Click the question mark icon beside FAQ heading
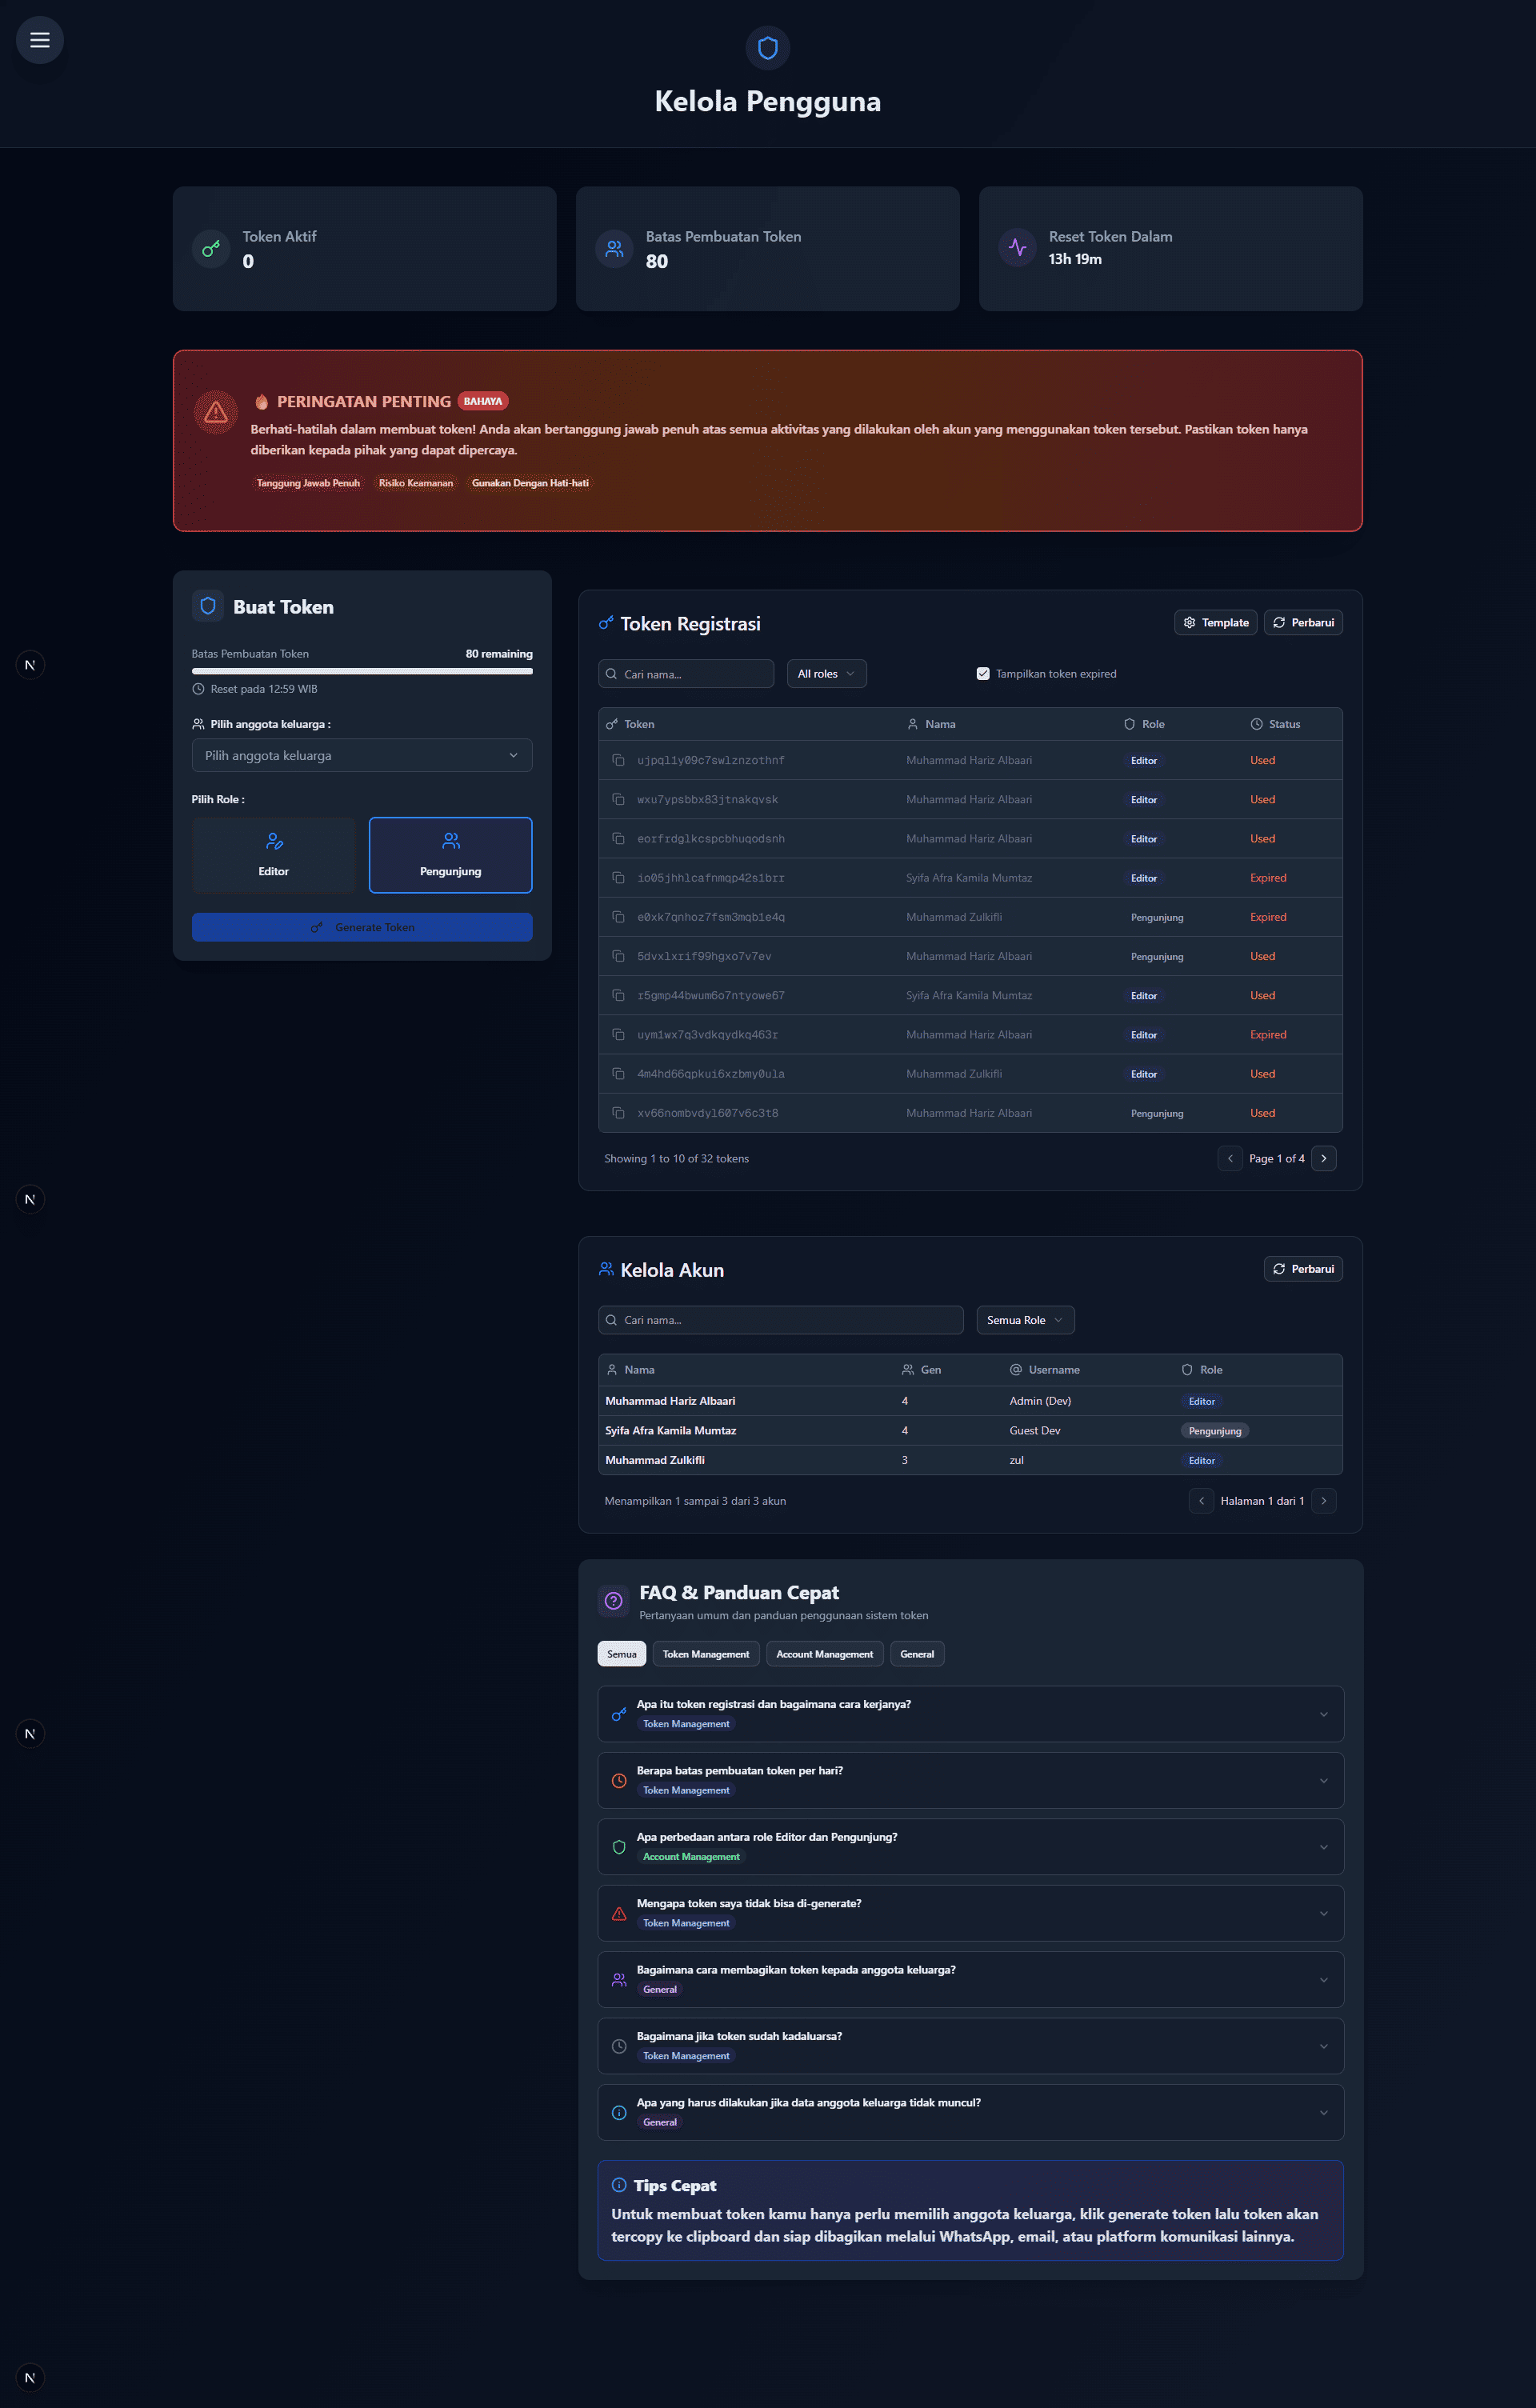1536x2408 pixels. [614, 1601]
